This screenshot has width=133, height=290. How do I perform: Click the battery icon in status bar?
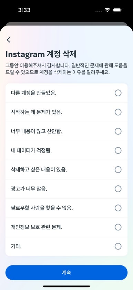[x=117, y=10]
